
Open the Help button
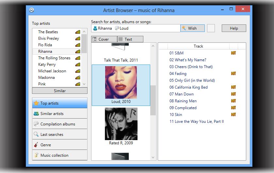point(234,28)
